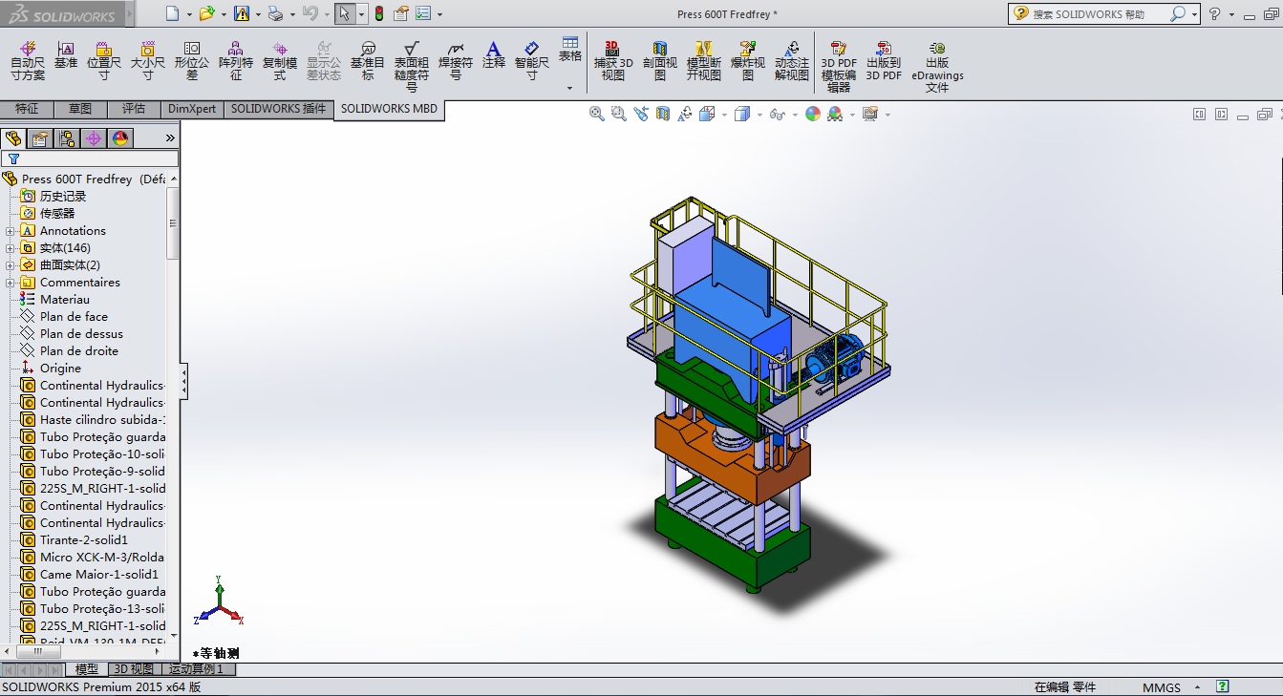The height and width of the screenshot is (696, 1283).
Task: Click the SOLIDWORKS help search box
Action: [1098, 14]
